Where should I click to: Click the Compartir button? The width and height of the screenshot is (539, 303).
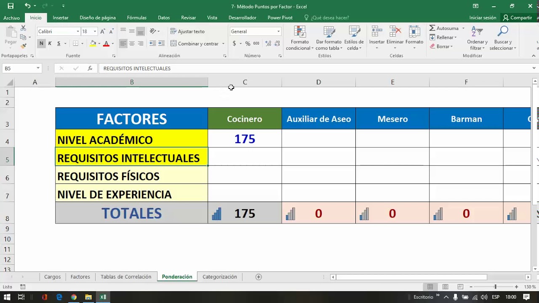(x=518, y=18)
